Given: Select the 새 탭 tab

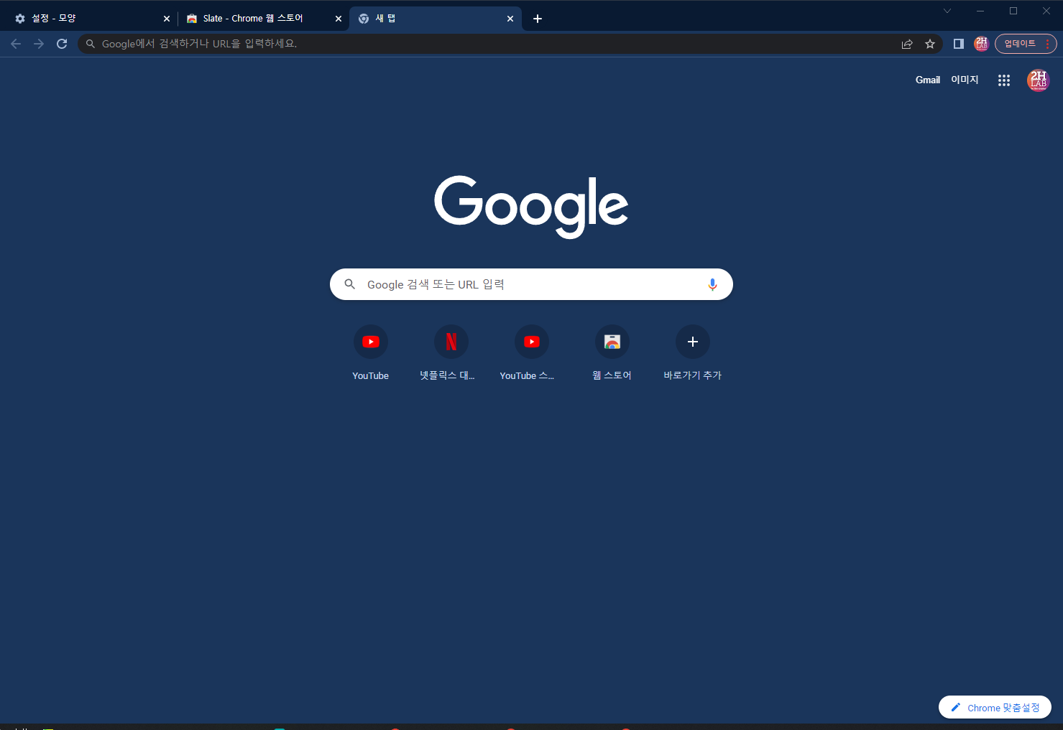Looking at the screenshot, I should [x=435, y=19].
